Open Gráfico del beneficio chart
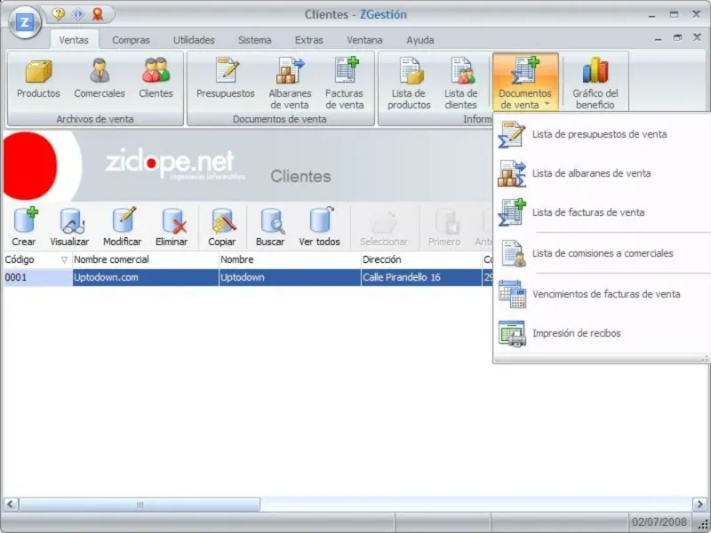Screen dimensions: 711x533 595,83
